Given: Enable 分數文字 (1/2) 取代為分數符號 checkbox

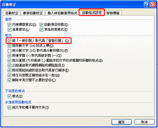Looking at the screenshot, I should coord(9,51).
